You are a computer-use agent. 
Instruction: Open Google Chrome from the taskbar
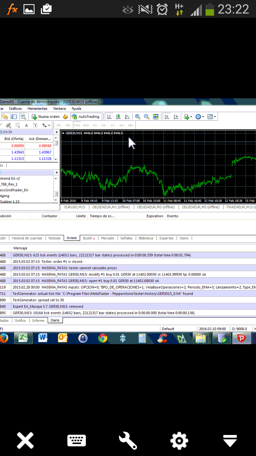coord(103,338)
